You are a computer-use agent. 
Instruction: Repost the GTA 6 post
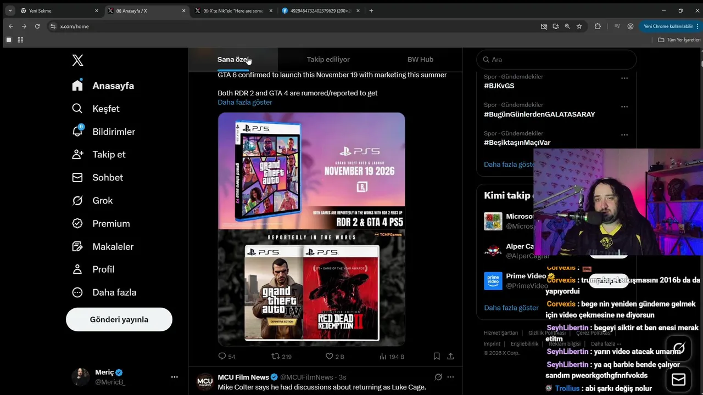[282, 356]
